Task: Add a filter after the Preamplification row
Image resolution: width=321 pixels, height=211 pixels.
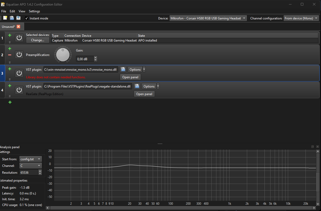Action: tap(10, 49)
